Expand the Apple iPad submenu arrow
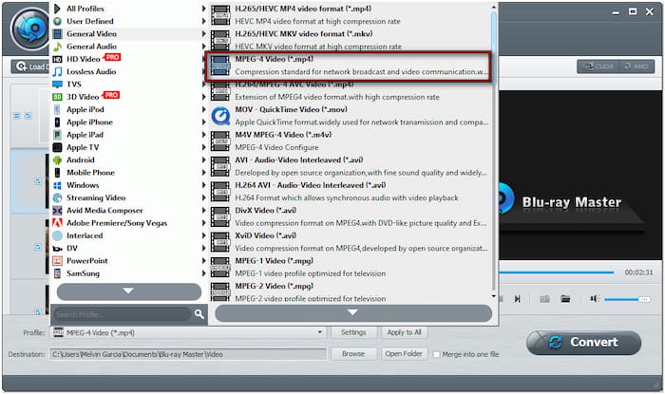This screenshot has height=394, width=665. 203,135
